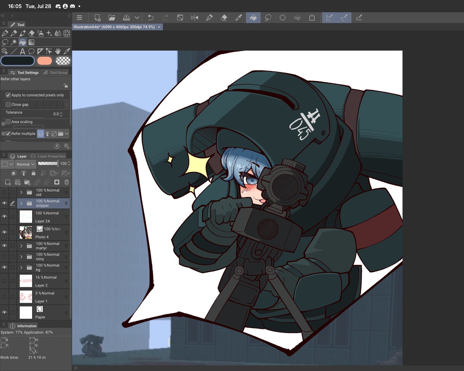Select the Blend tool droplets icon
This screenshot has height=371, width=464.
(58, 34)
